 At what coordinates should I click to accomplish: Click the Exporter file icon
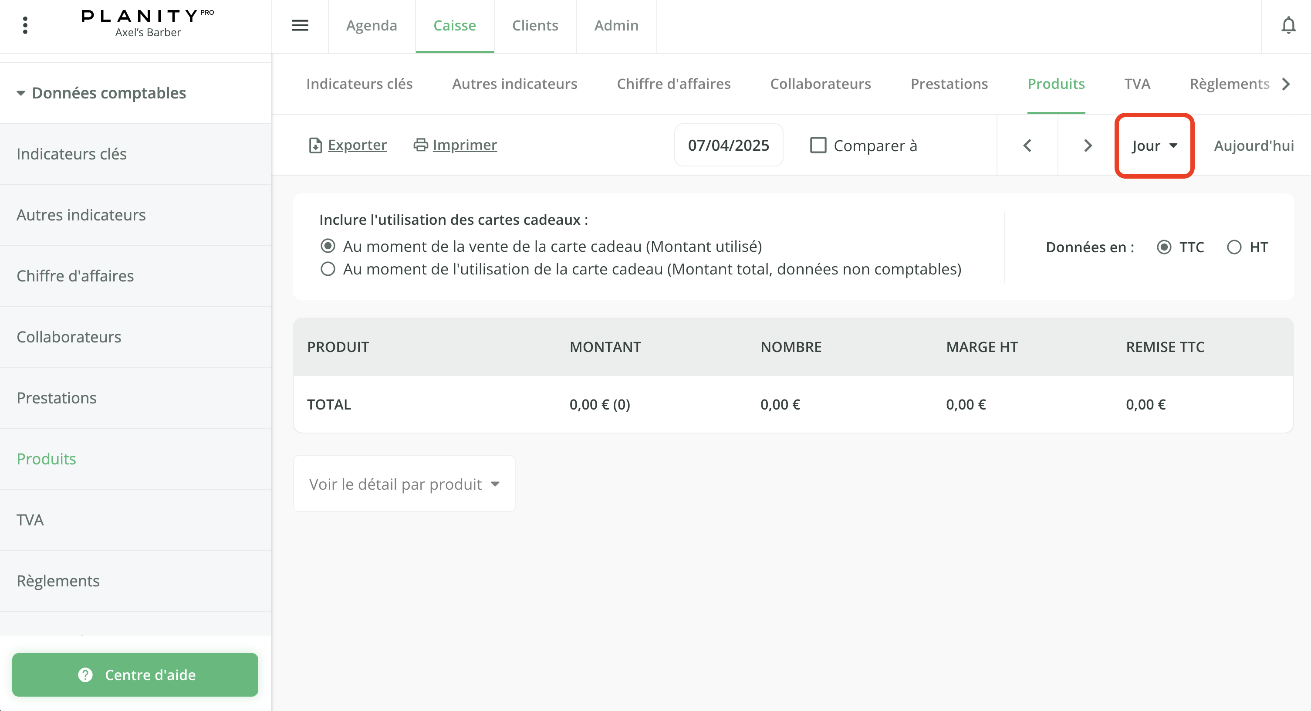point(315,146)
